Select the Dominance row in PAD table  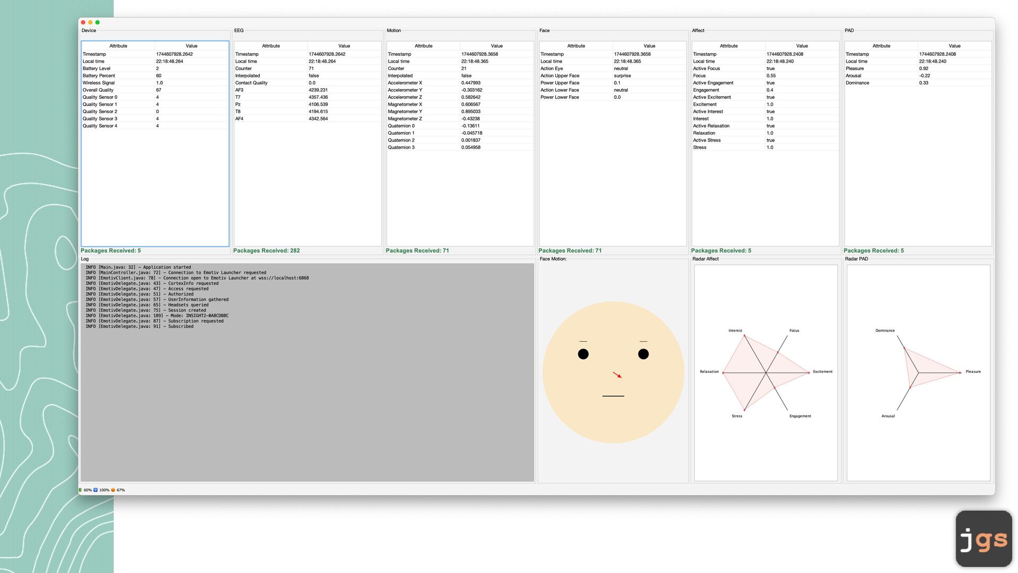pos(917,83)
